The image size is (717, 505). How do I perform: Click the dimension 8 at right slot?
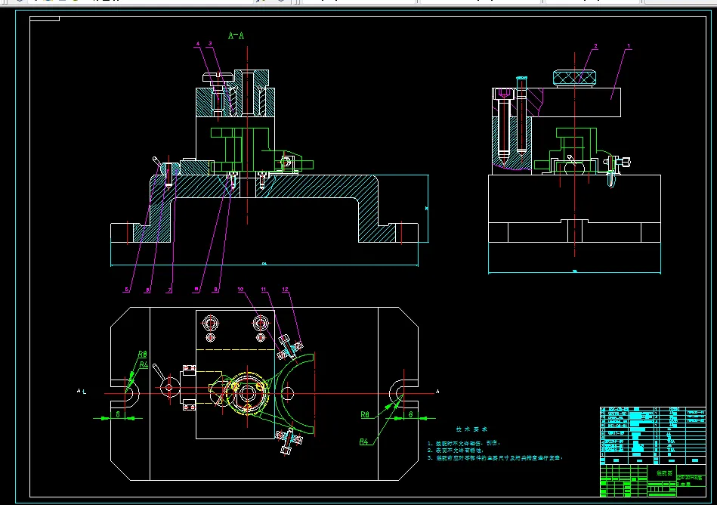(x=410, y=414)
